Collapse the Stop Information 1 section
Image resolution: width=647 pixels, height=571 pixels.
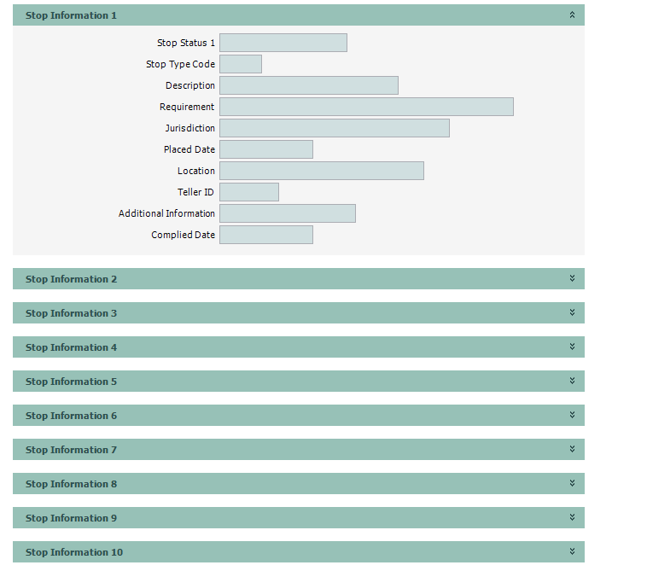(x=572, y=15)
